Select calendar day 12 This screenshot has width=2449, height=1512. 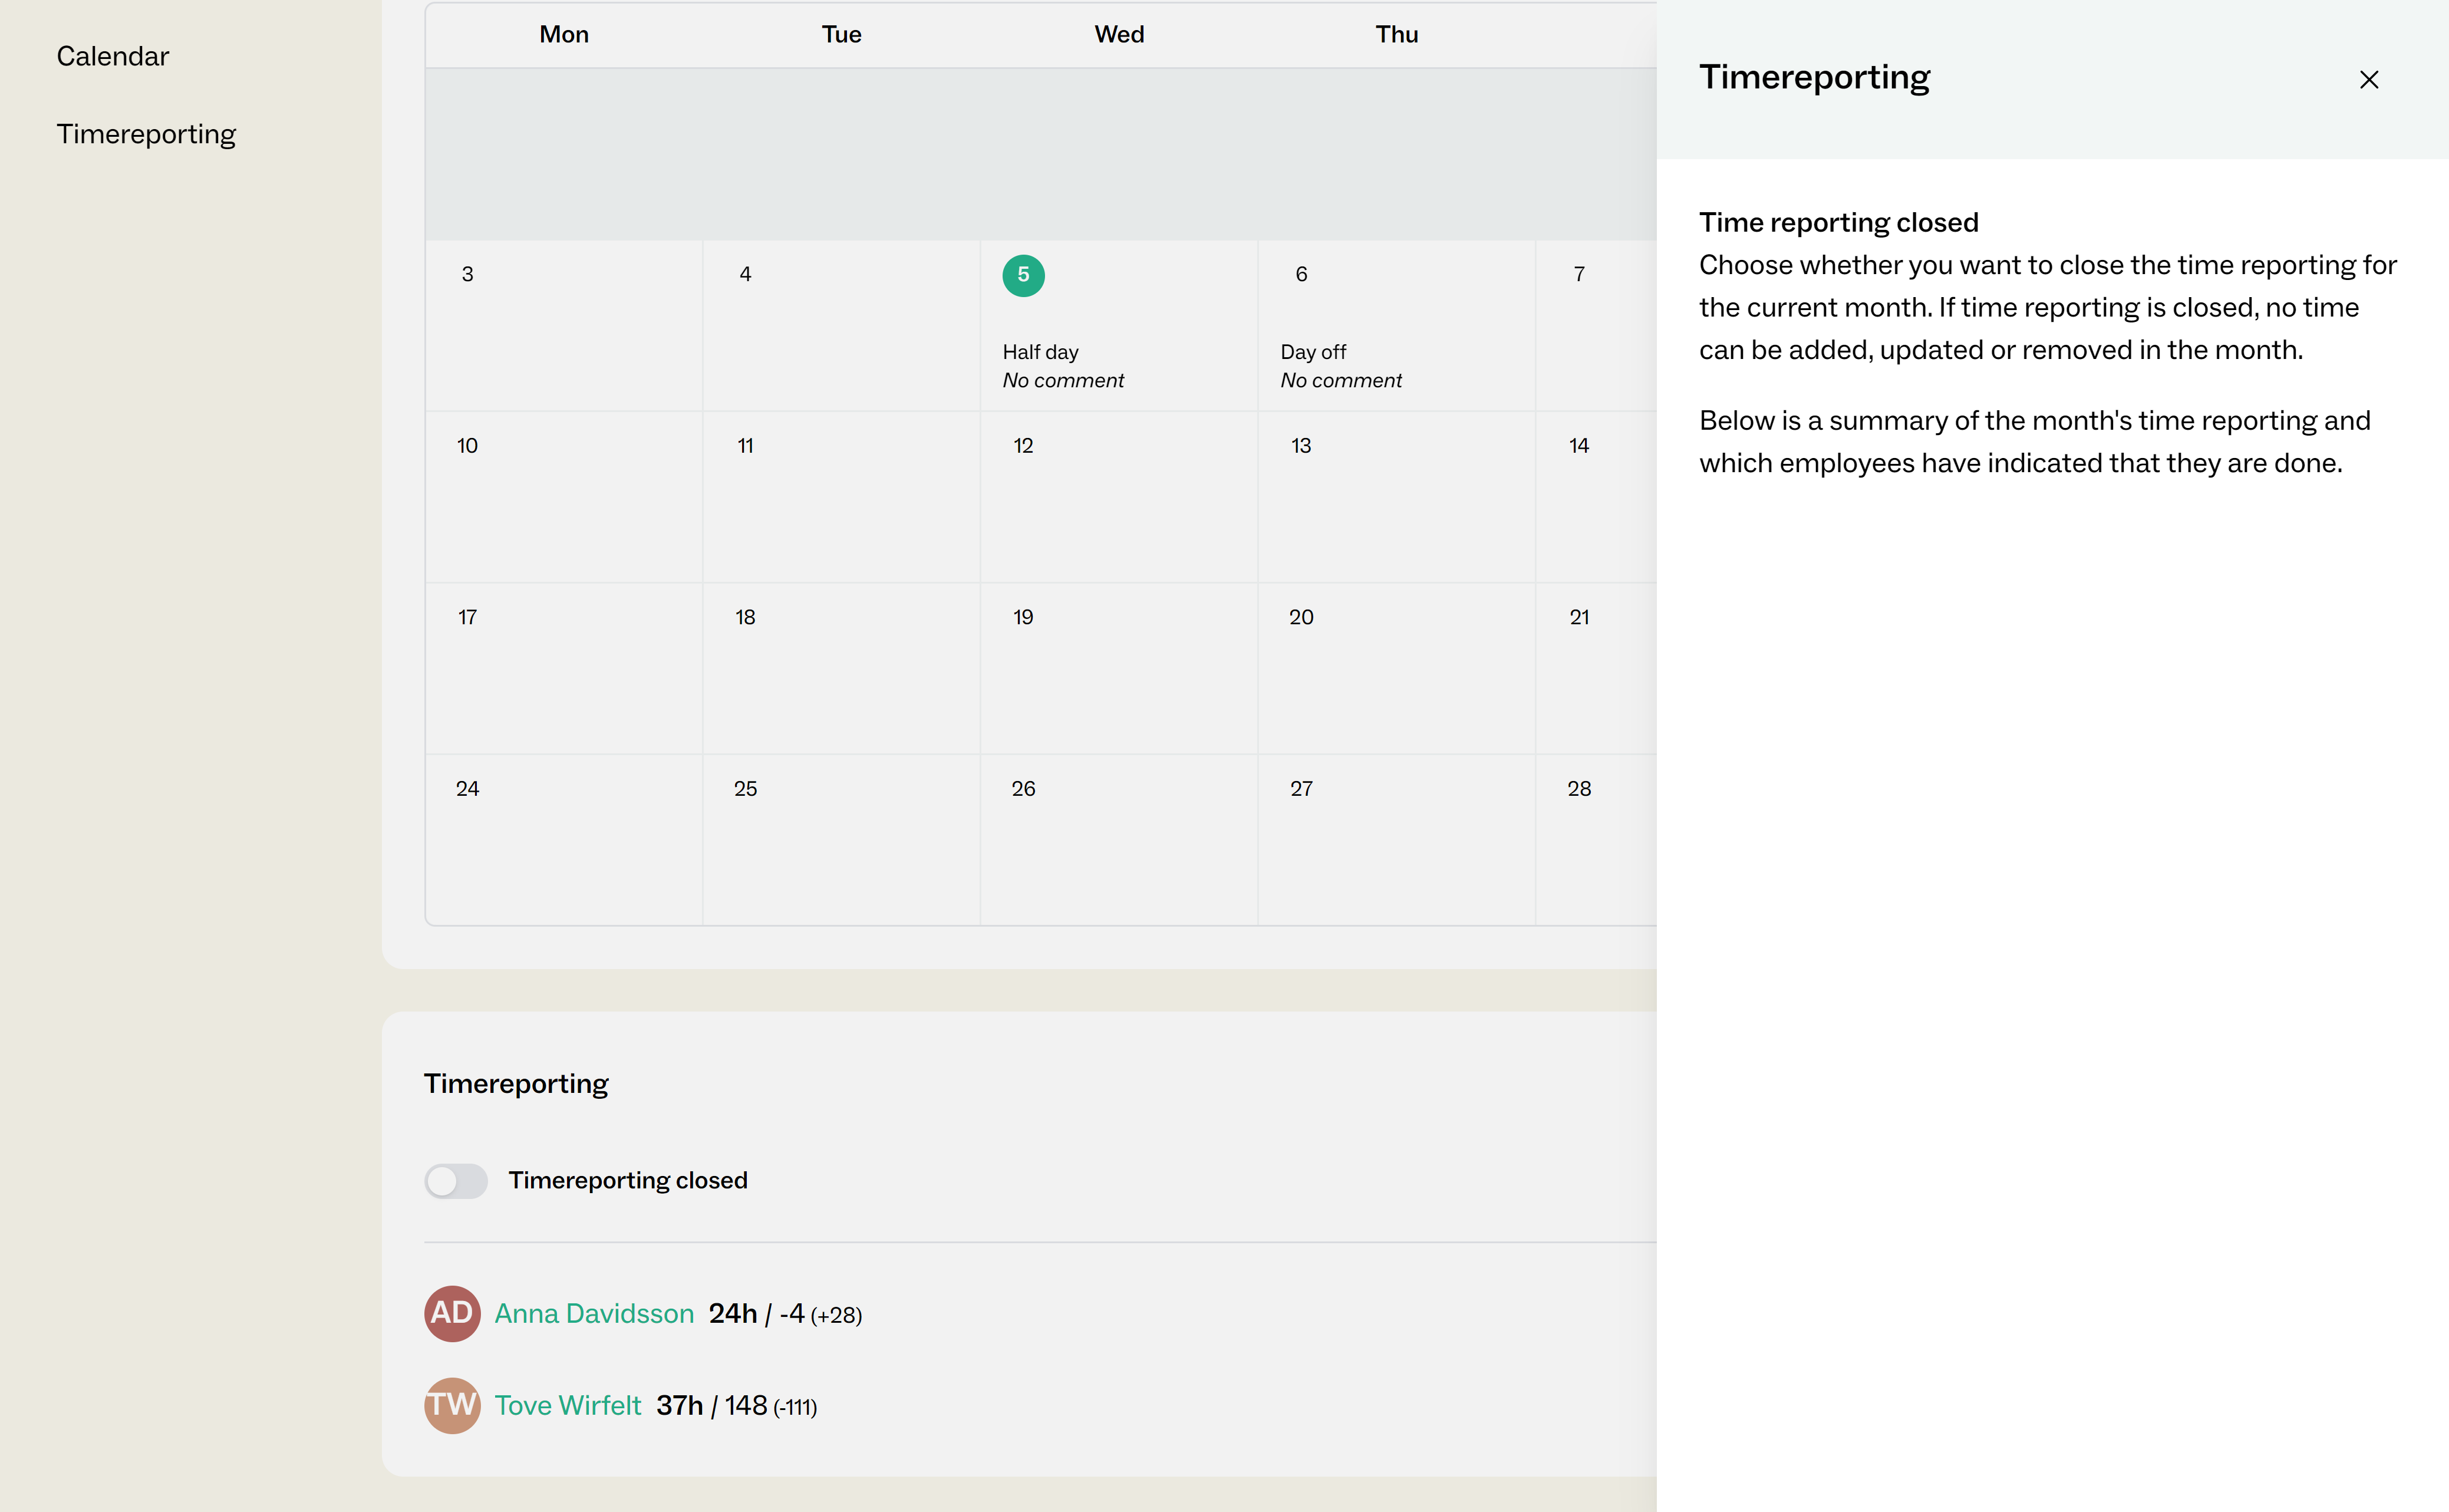pos(1024,446)
